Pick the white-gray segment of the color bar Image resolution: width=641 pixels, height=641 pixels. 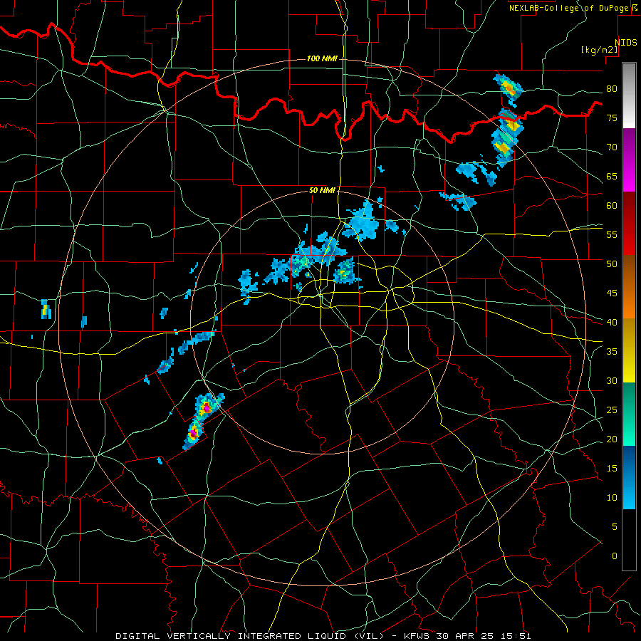[629, 95]
